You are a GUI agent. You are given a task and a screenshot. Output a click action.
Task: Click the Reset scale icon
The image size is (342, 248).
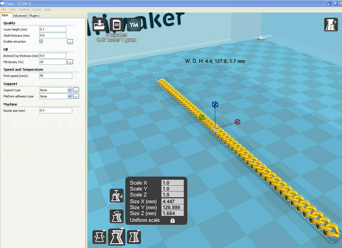pyautogui.click(x=117, y=216)
